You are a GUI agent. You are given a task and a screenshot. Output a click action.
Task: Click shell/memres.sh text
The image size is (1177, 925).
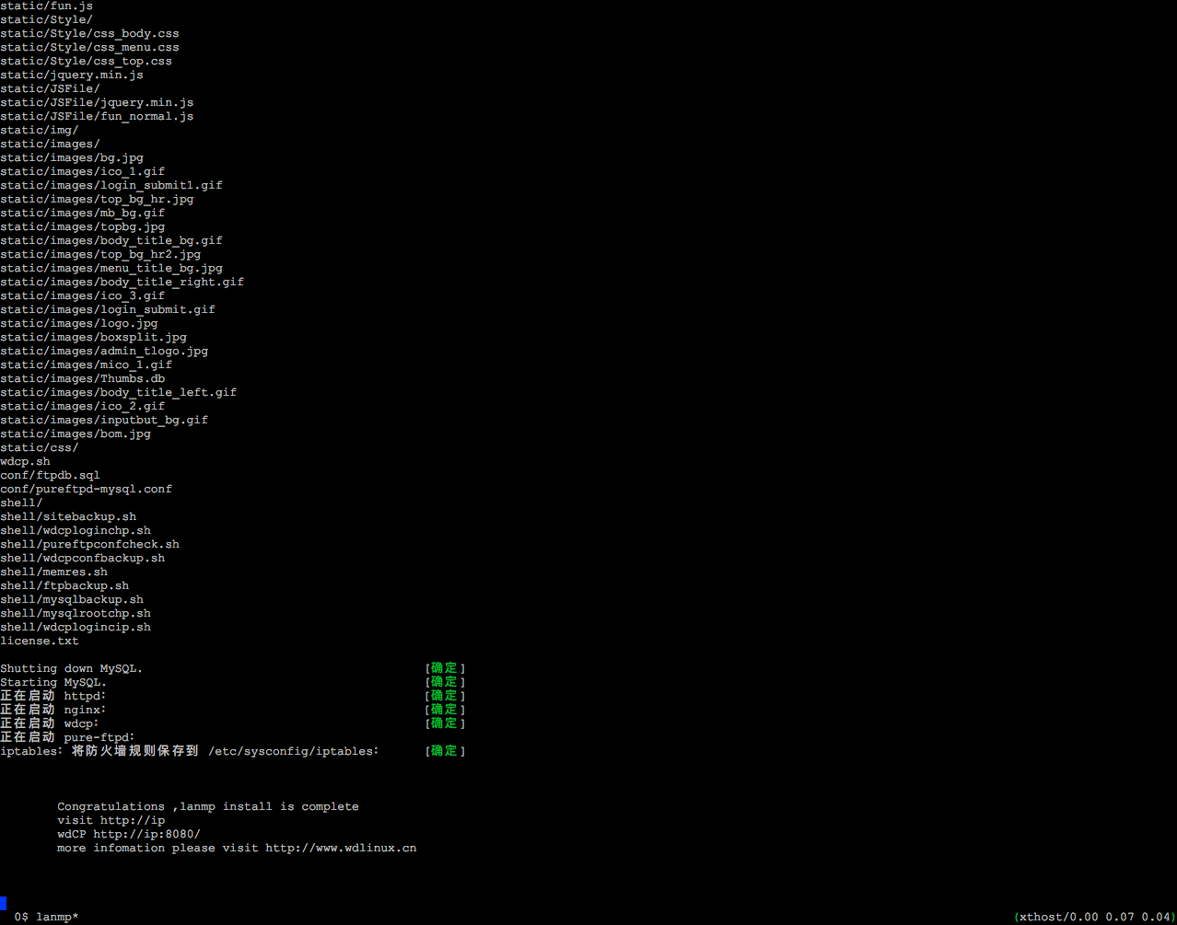(x=53, y=572)
